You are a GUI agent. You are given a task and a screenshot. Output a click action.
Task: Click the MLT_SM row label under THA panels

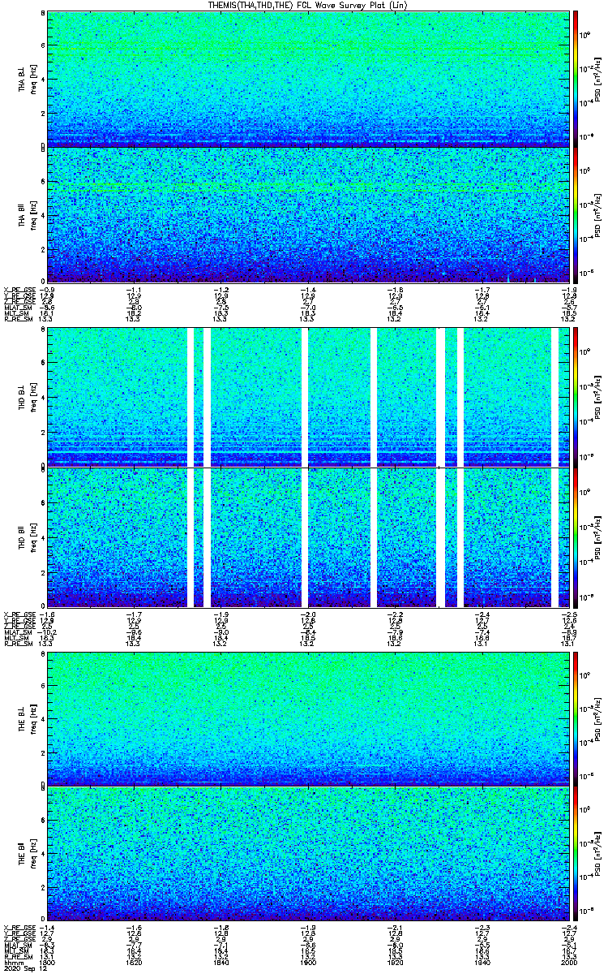(15, 314)
